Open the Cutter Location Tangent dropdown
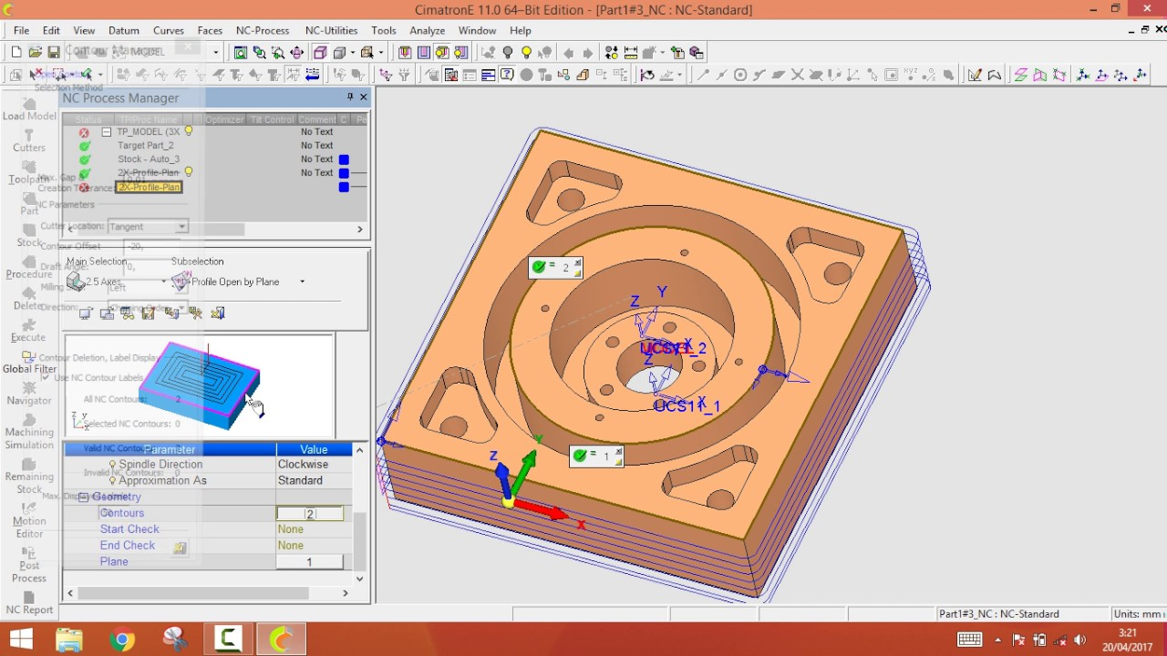The width and height of the screenshot is (1167, 656). tap(181, 226)
